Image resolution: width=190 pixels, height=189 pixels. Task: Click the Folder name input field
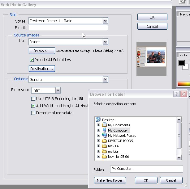[146, 169]
